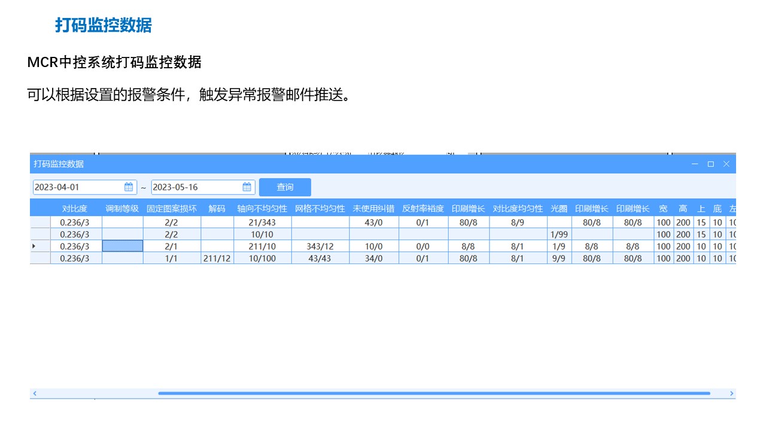Select cell 10/0 in third row
The image size is (766, 431).
coord(373,246)
